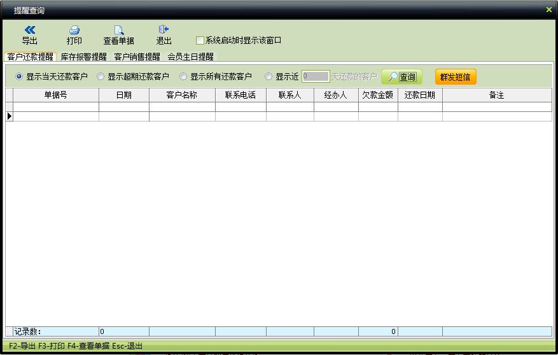Click the magnifier 查询 search button
This screenshot has width=558, height=355.
[401, 77]
